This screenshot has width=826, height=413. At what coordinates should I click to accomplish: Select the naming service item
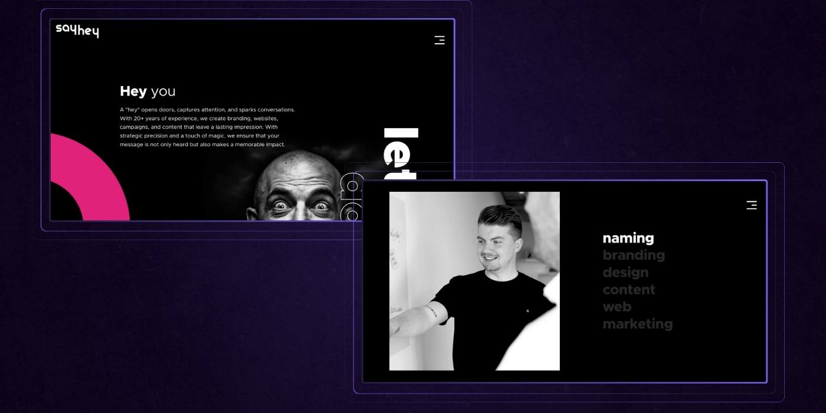point(628,238)
